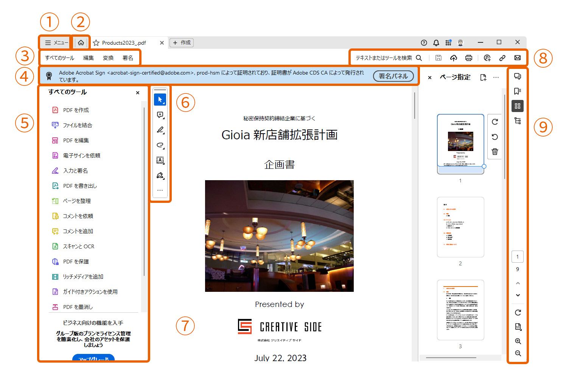Open the comments panel in right rail
Image resolution: width=566 pixels, height=377 pixels.
click(518, 76)
